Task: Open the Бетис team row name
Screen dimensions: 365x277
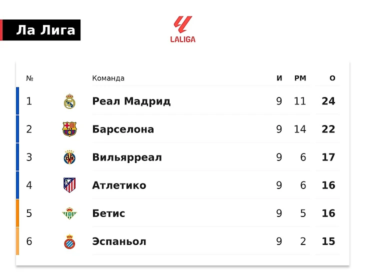Action: [x=108, y=213]
